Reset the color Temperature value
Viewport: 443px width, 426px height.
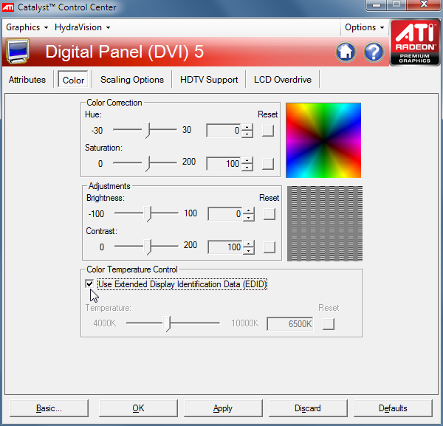[329, 323]
